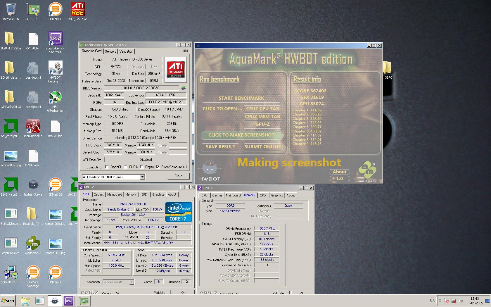This screenshot has height=307, width=491.
Task: Expand the Processor #1 selection dropdown
Action: 132,282
